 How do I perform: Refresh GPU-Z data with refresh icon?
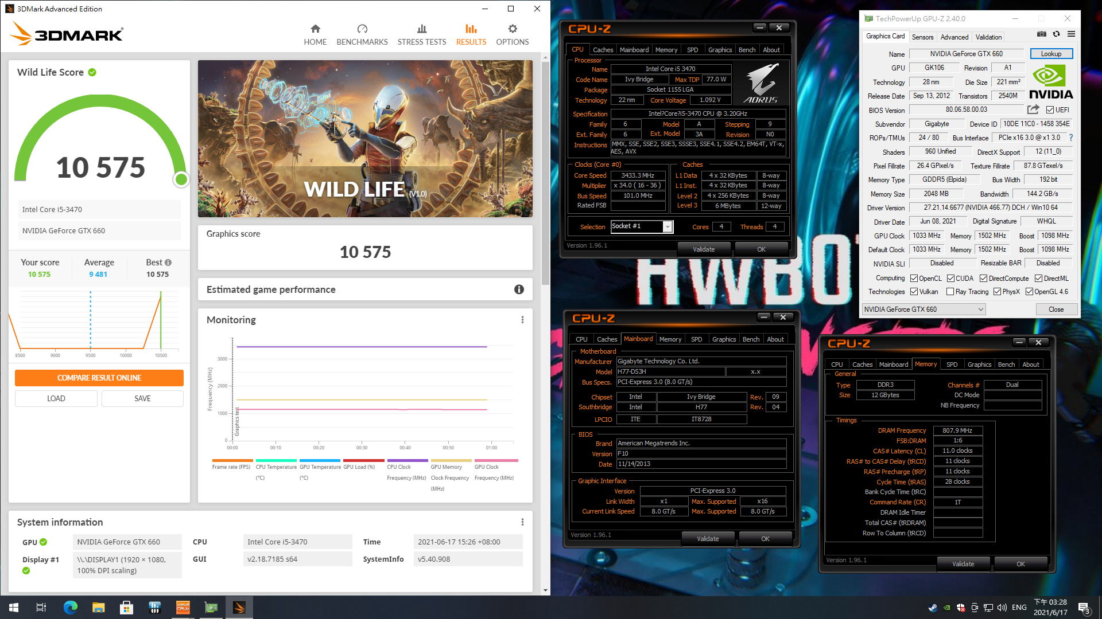[1056, 34]
